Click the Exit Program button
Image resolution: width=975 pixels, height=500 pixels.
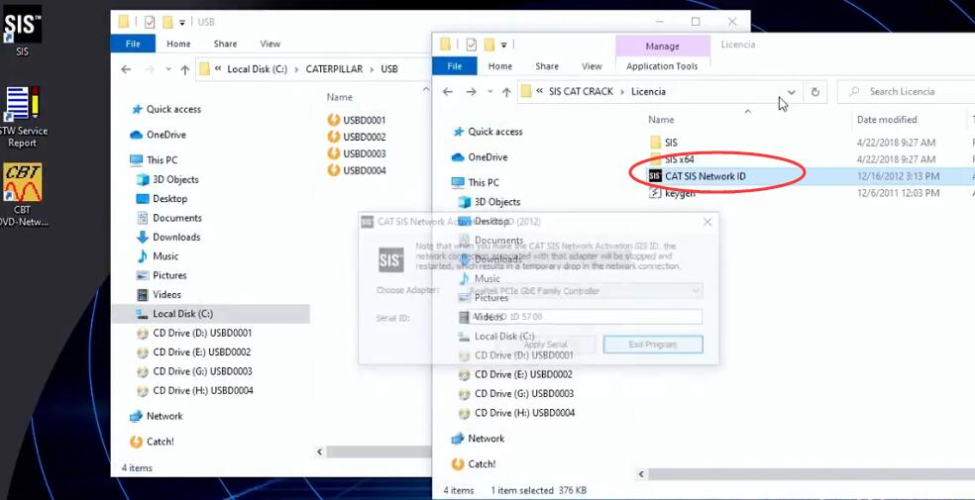[653, 345]
